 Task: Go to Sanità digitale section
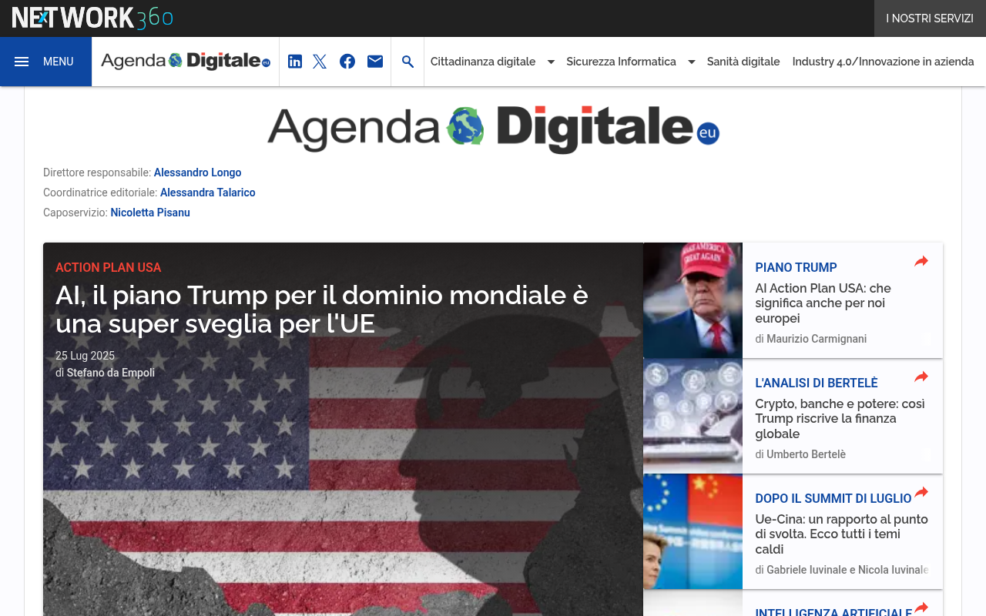tap(743, 62)
